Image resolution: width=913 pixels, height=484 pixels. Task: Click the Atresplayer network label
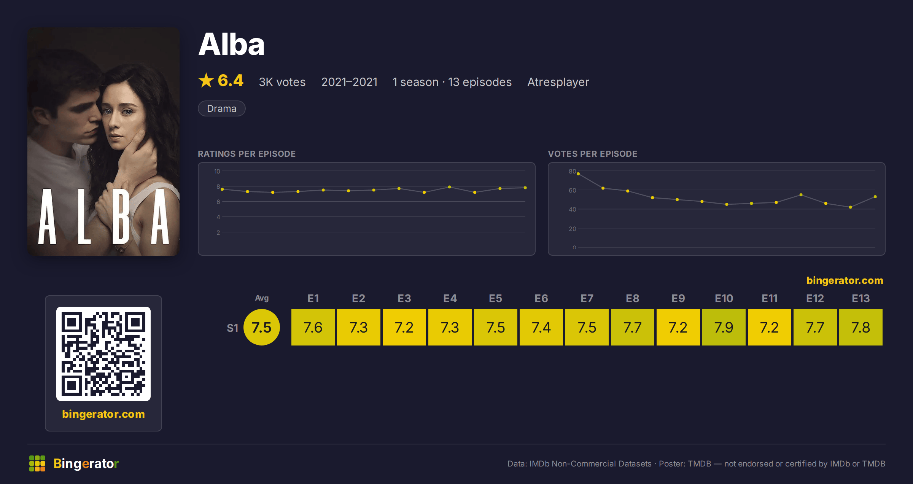point(558,82)
